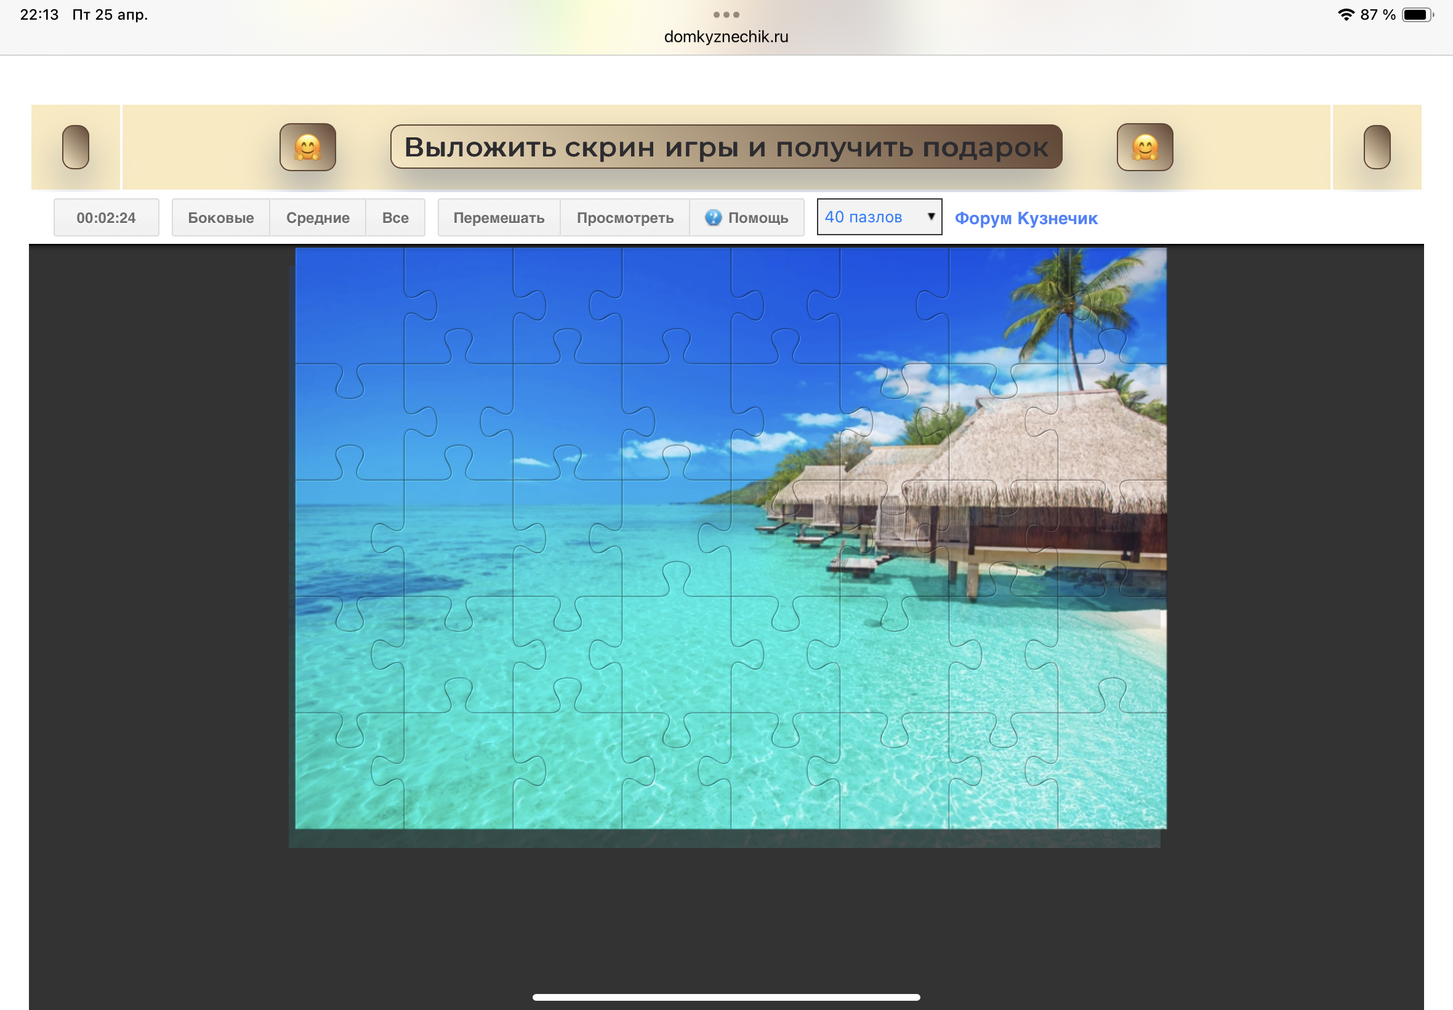Preview the image via 'Просмотреть'

click(625, 217)
